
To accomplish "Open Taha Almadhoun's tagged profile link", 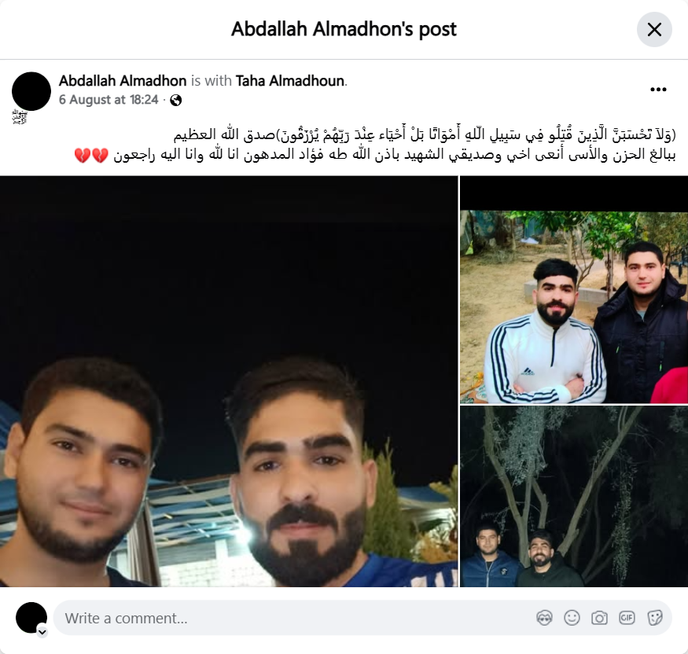I will pyautogui.click(x=289, y=81).
